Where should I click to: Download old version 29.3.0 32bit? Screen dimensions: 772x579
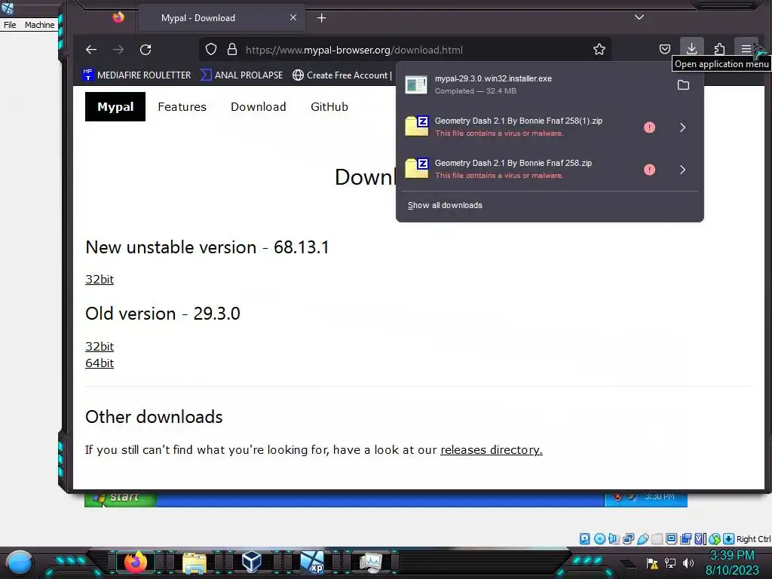100,346
